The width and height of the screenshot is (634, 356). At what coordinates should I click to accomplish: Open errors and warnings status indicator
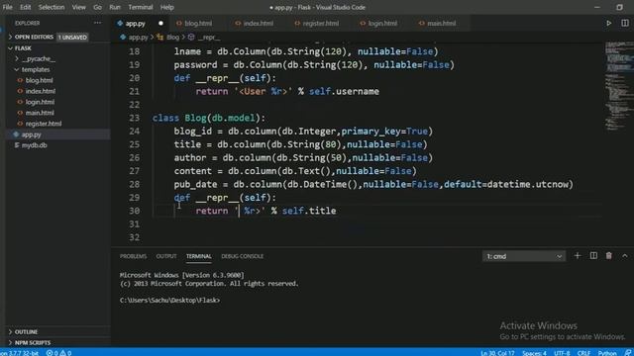tap(58, 353)
